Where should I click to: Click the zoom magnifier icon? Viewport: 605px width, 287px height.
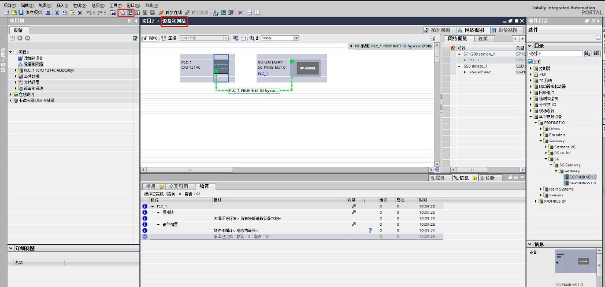click(x=253, y=38)
